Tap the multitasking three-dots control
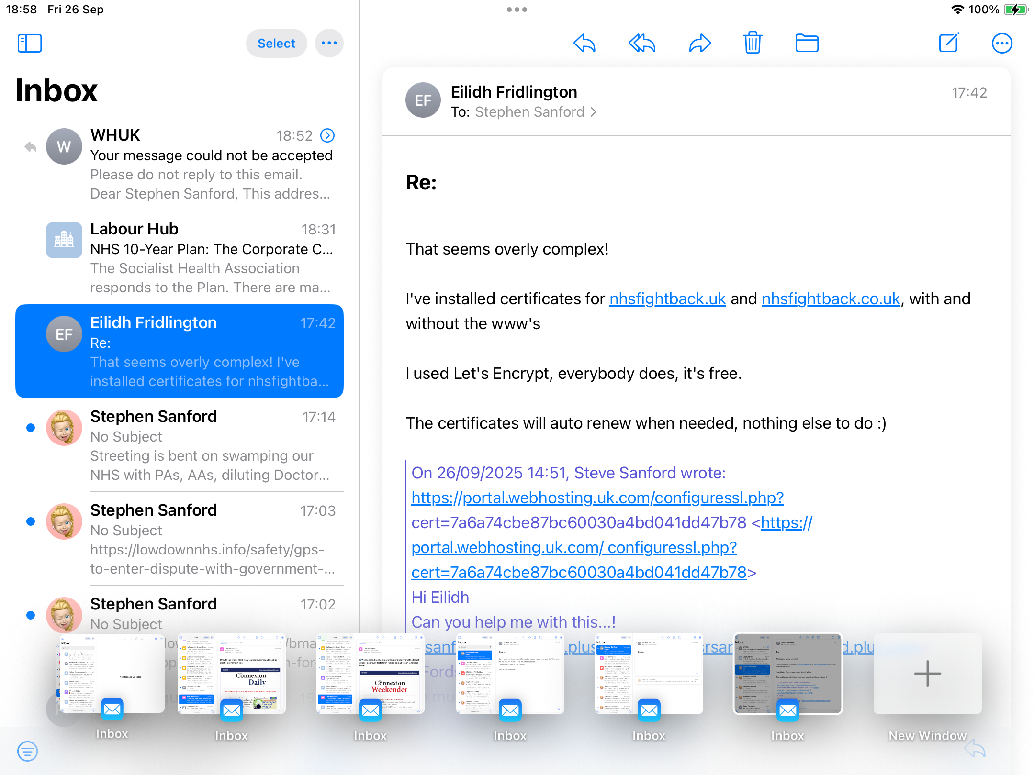The width and height of the screenshot is (1034, 775). click(x=517, y=10)
